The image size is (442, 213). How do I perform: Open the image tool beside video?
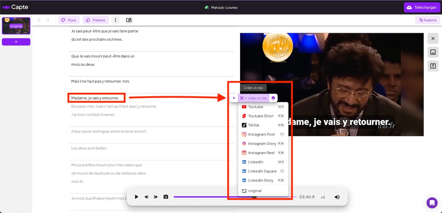coord(433,52)
